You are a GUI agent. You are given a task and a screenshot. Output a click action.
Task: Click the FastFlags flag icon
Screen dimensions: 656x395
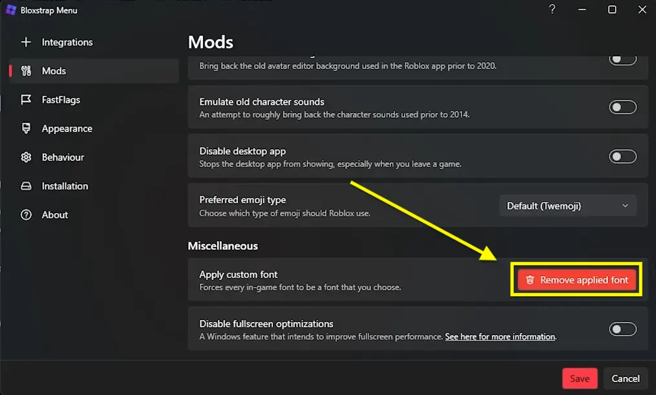[x=26, y=100]
